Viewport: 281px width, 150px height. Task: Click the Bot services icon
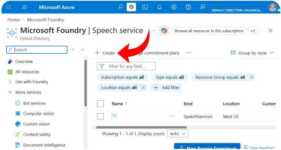click(18, 103)
